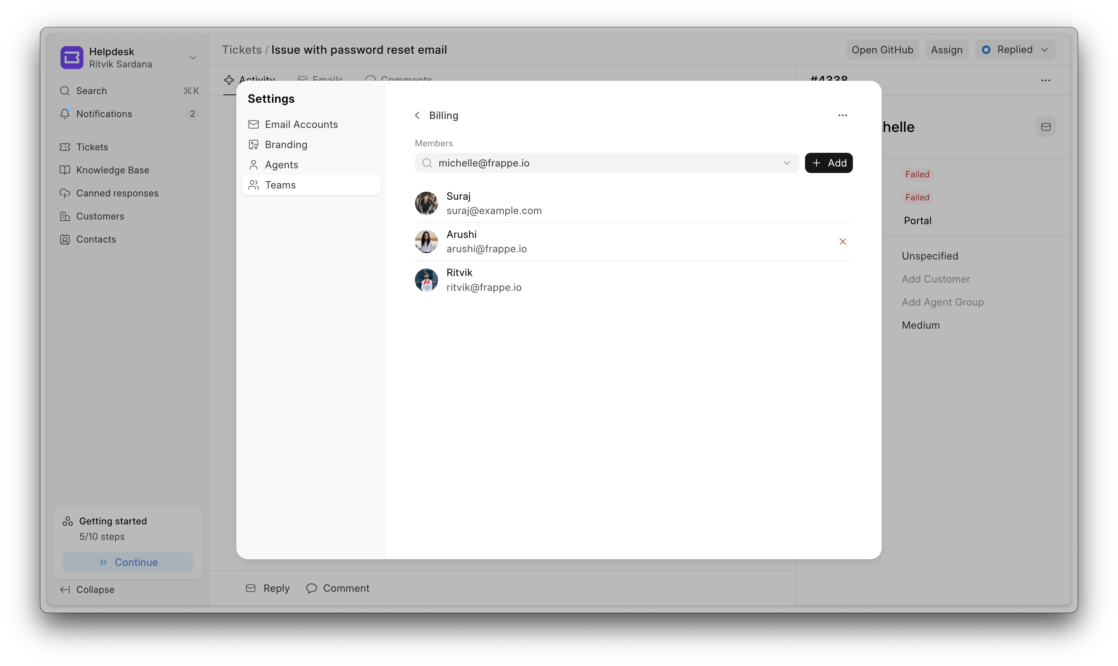This screenshot has width=1118, height=666.
Task: Click Suraj's avatar
Action: 426,203
